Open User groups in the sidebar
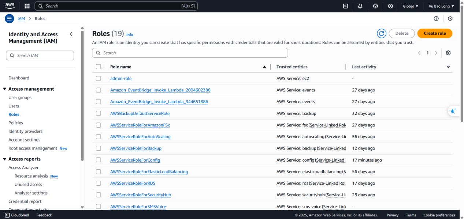 point(20,98)
